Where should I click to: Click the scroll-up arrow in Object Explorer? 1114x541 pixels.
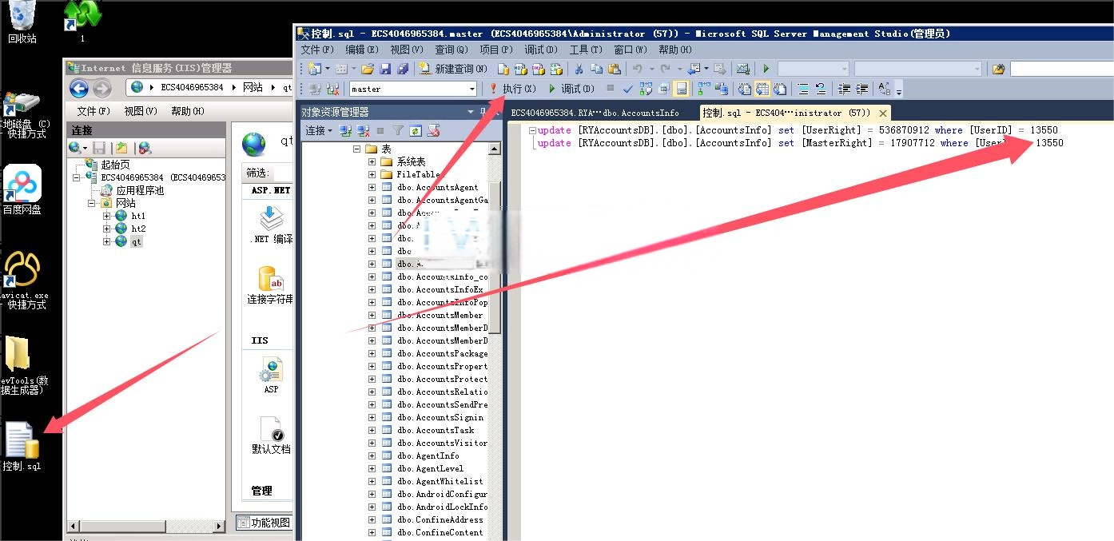click(495, 149)
